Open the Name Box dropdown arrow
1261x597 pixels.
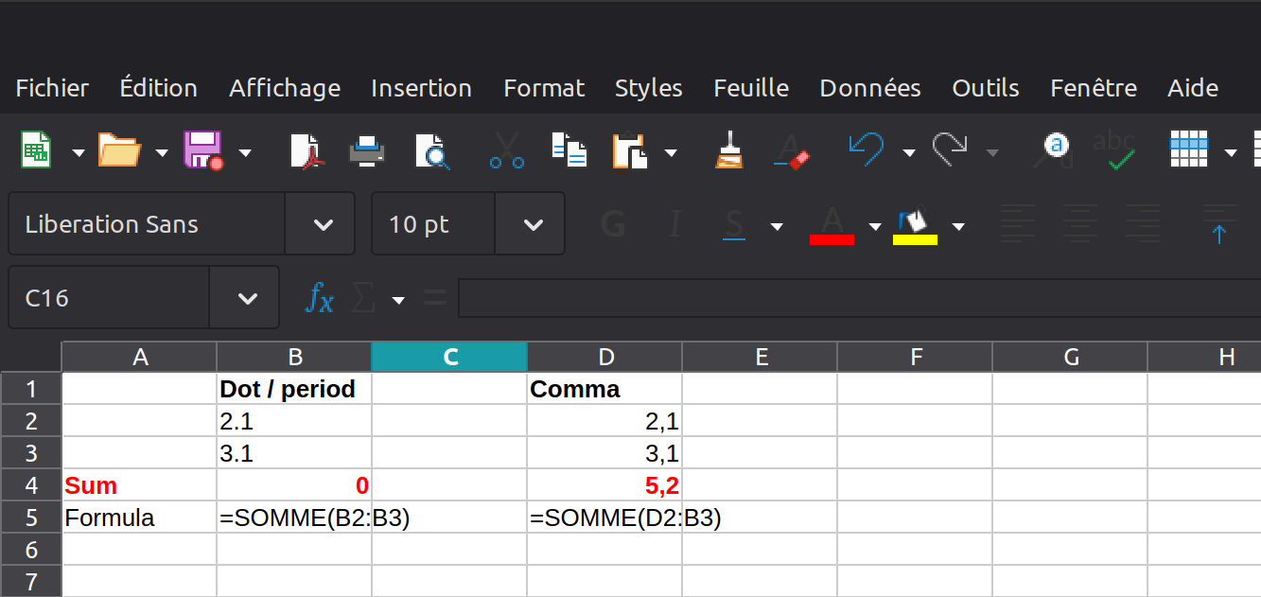pos(247,299)
